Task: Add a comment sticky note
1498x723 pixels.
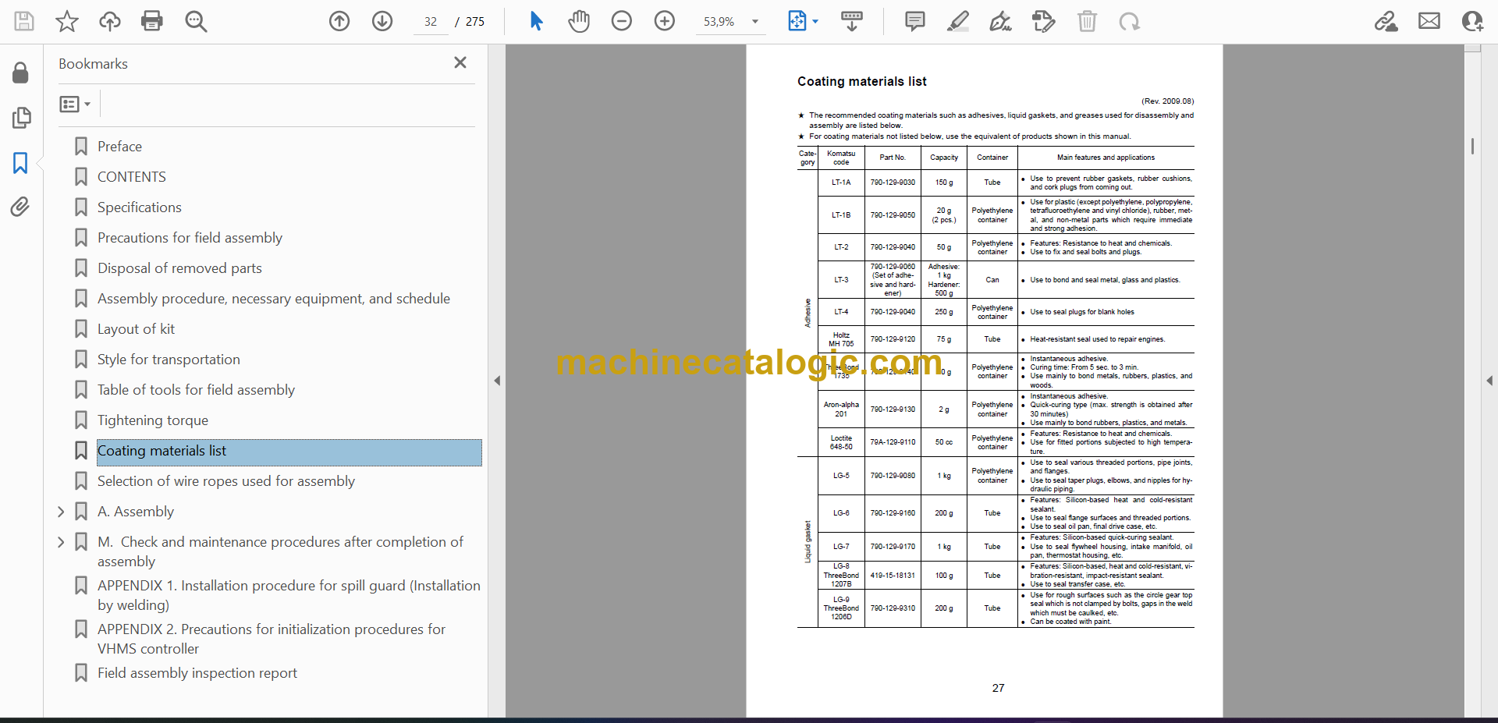Action: 915,21
